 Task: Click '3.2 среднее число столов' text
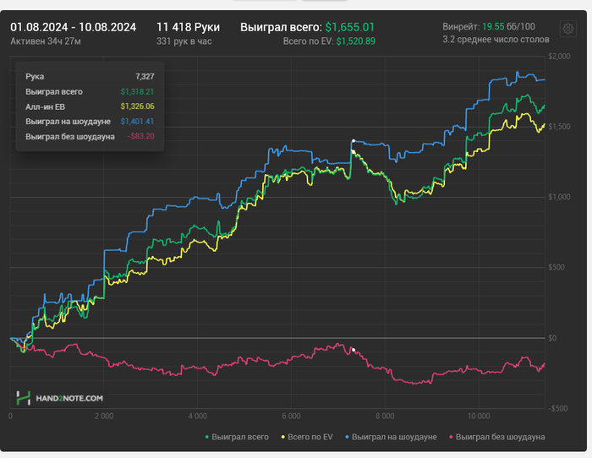496,39
